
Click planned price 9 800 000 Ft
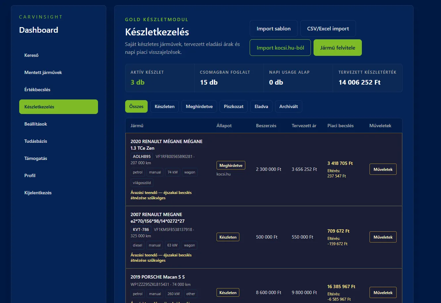click(304, 292)
